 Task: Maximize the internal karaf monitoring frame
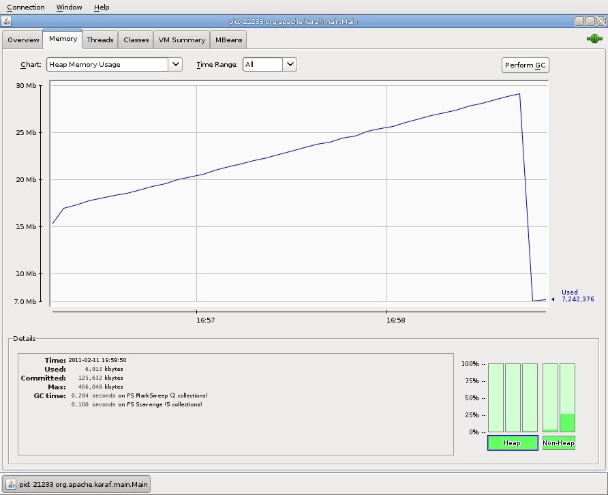(x=590, y=22)
